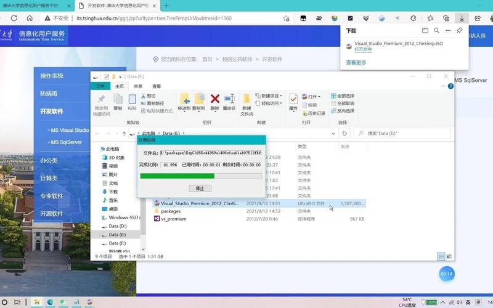This screenshot has height=308, width=493.
Task: Click the green extraction progress bar
Action: pyautogui.click(x=177, y=176)
